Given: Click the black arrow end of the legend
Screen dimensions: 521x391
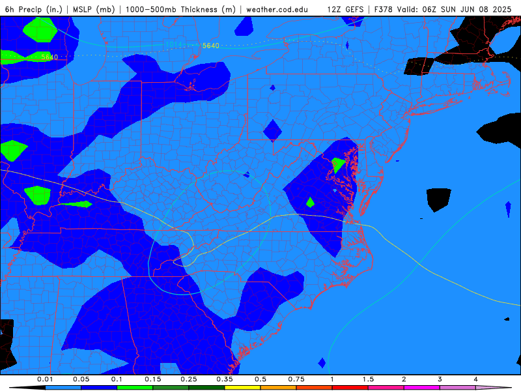Looking at the screenshot, I should click(27, 388).
